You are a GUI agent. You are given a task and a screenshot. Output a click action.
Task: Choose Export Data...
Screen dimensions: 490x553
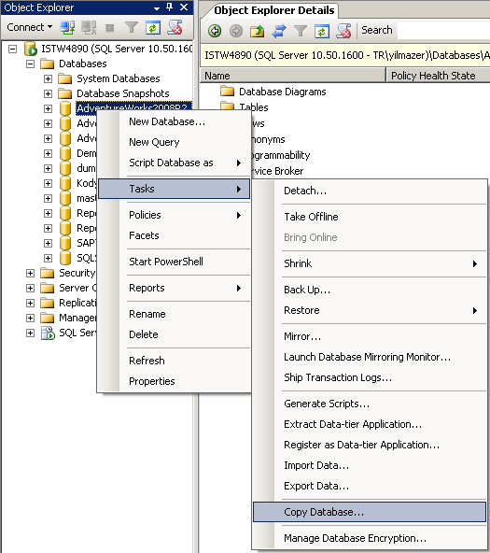370,486
